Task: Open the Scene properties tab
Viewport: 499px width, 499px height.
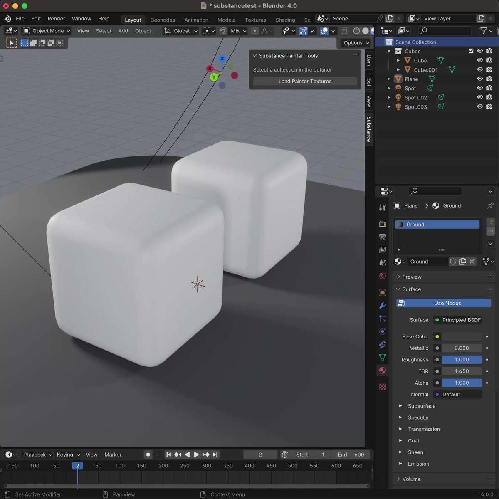Action: [383, 263]
